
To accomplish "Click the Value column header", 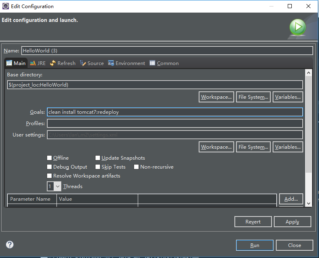I will [97, 199].
